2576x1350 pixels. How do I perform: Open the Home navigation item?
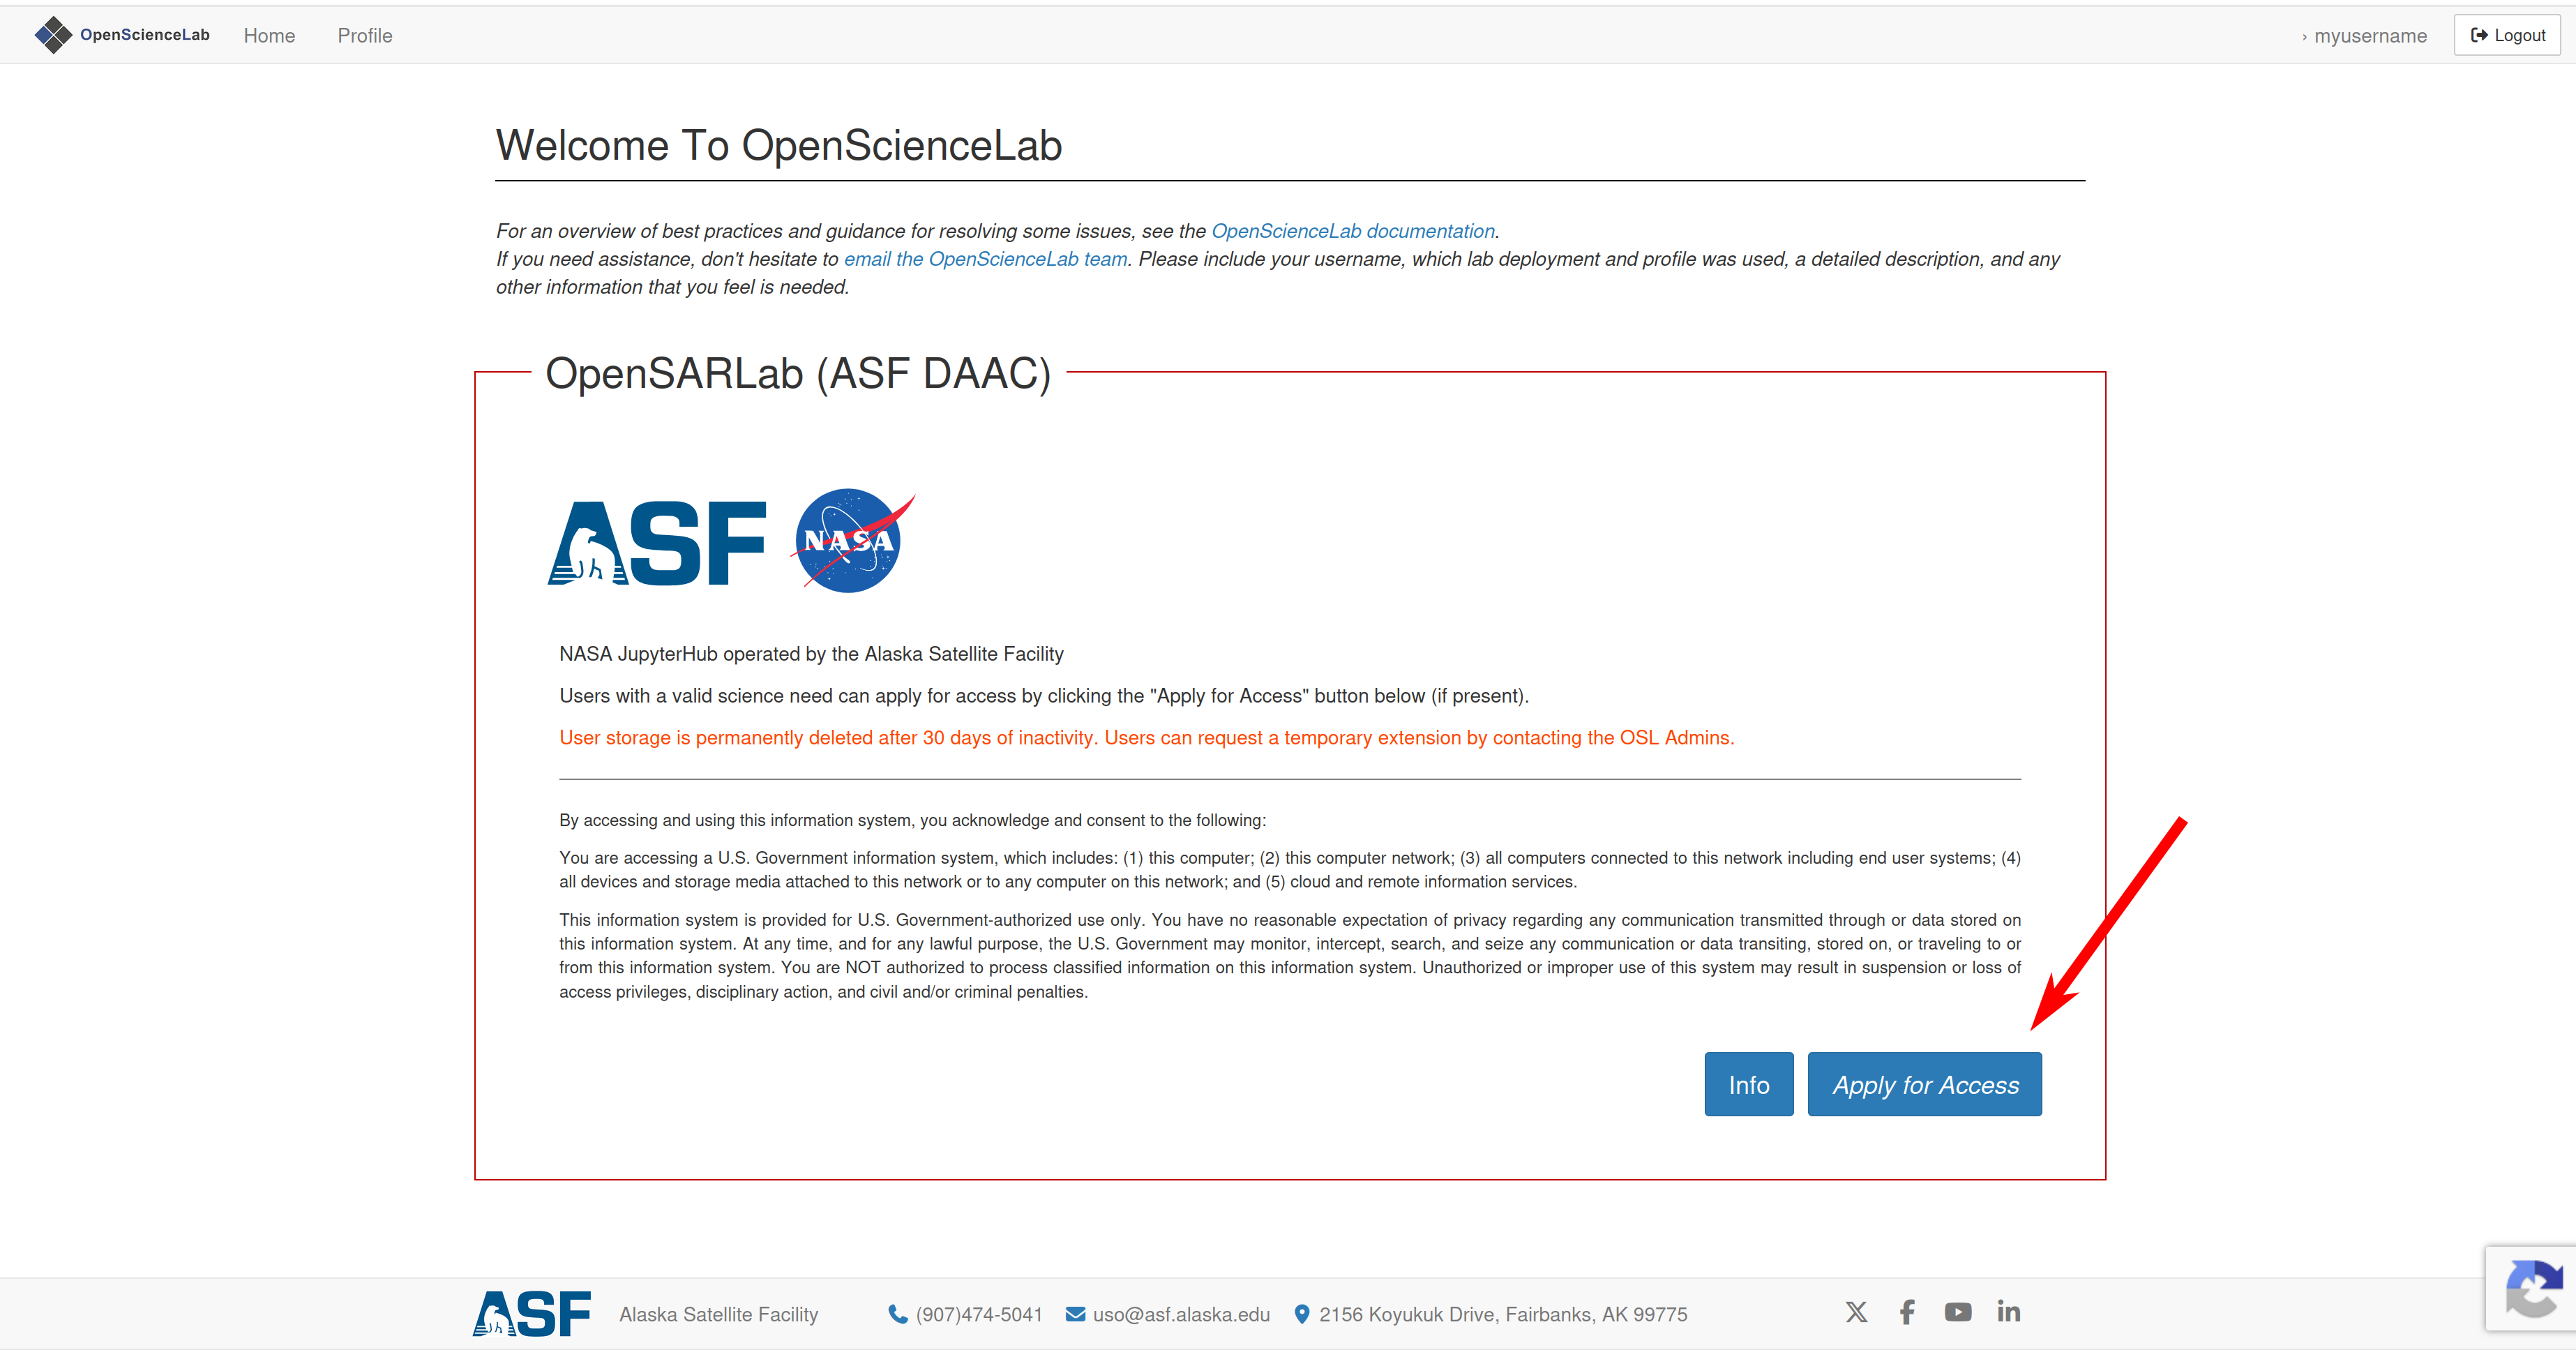[x=269, y=36]
